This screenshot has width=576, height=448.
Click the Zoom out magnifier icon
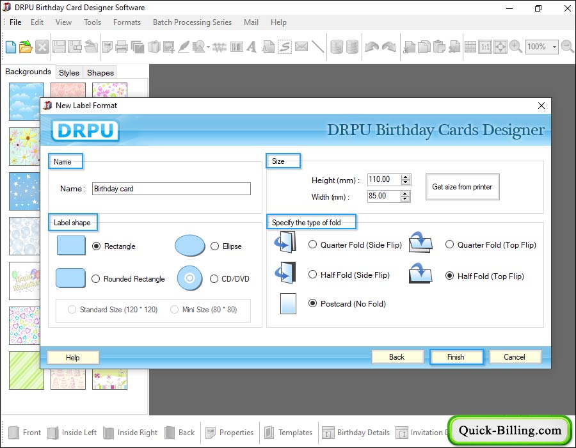tap(568, 47)
